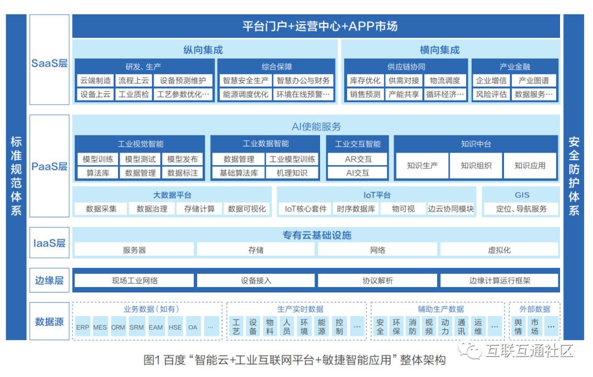This screenshot has height=377, width=593.
Task: Select the 企业增信 box
Action: pyautogui.click(x=491, y=81)
